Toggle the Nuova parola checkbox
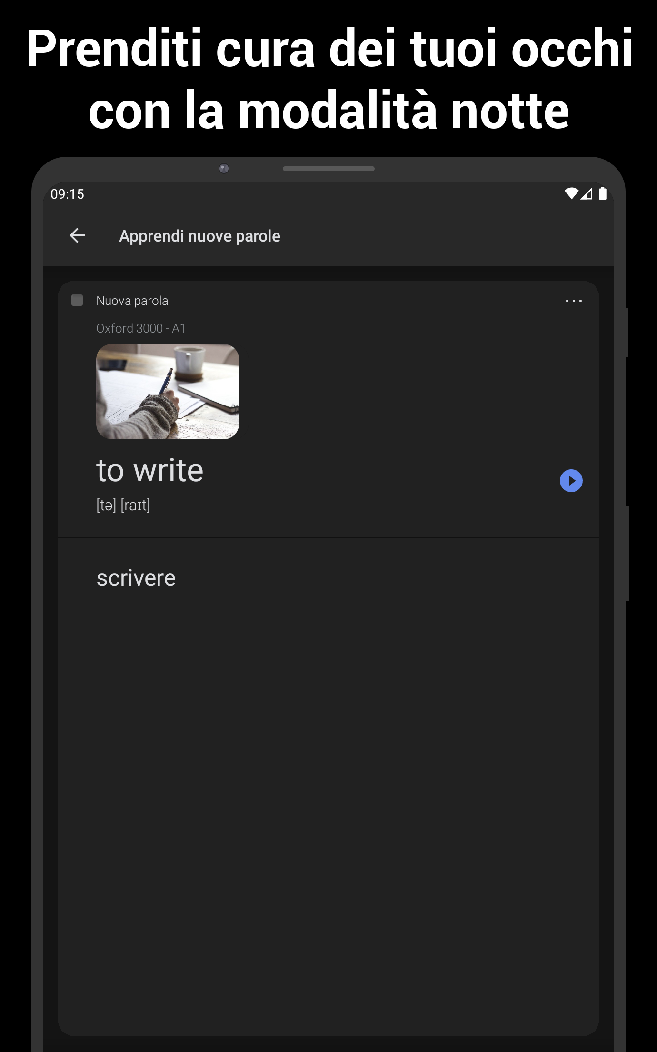Image resolution: width=657 pixels, height=1052 pixels. (77, 300)
